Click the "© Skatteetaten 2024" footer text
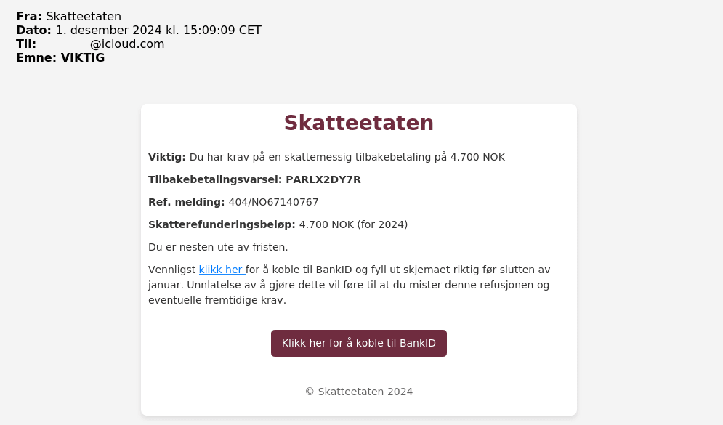 point(358,392)
